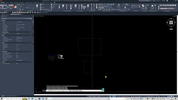Click the Help question mark icon in title bar
Image resolution: width=178 pixels, height=100 pixels.
click(167, 1)
